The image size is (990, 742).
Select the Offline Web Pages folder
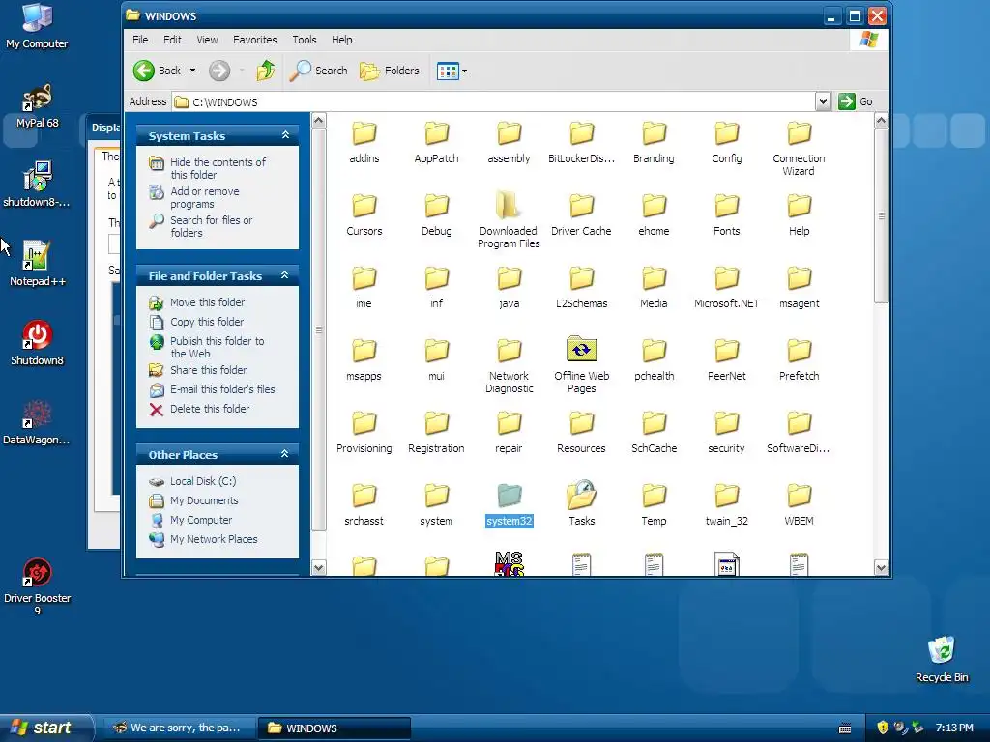(581, 364)
